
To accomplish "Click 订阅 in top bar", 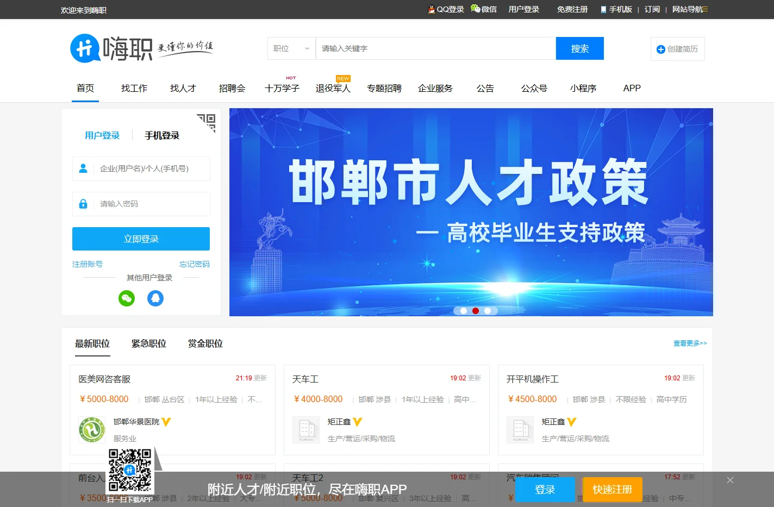I will (x=652, y=9).
